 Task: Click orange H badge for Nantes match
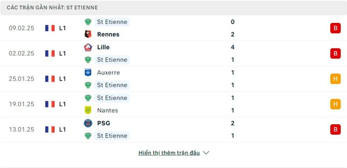point(335,104)
